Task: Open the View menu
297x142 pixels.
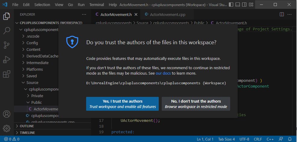Action: click(59, 5)
